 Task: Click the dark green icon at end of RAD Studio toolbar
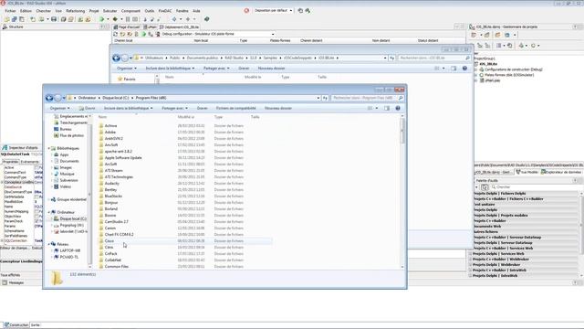(207, 19)
